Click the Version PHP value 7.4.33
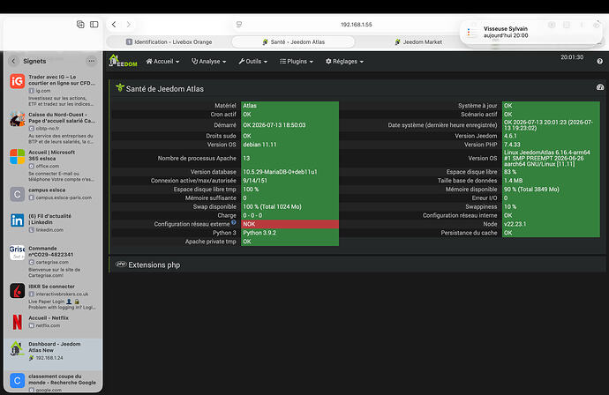The height and width of the screenshot is (395, 609). tap(512, 145)
